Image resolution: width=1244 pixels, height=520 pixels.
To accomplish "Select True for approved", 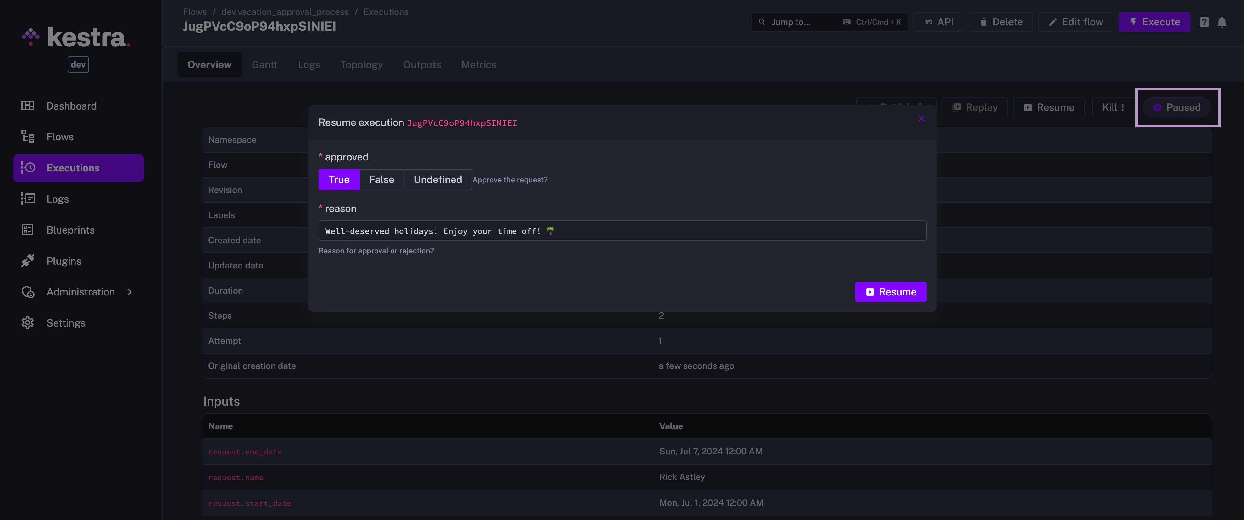I will 339,179.
